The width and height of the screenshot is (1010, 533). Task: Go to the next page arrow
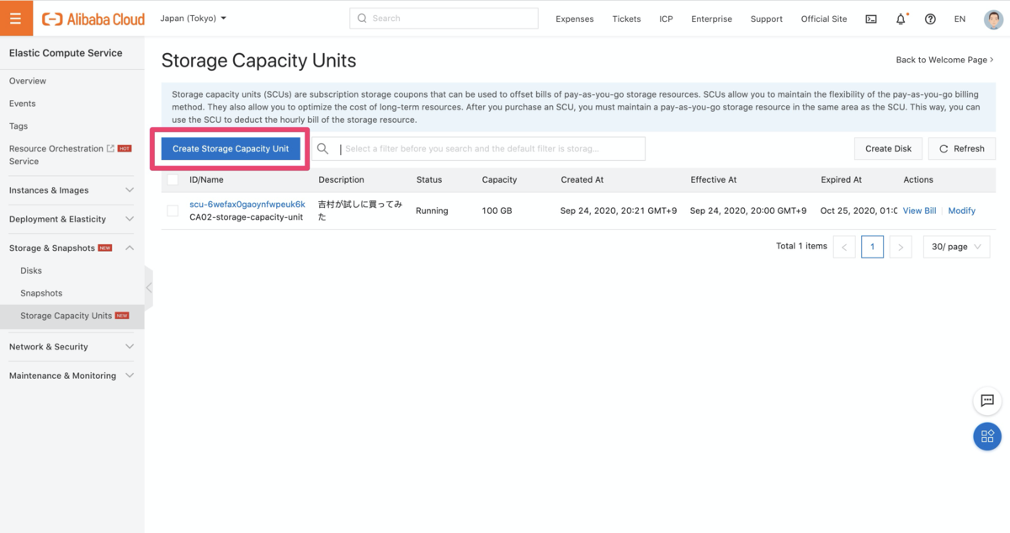(901, 247)
